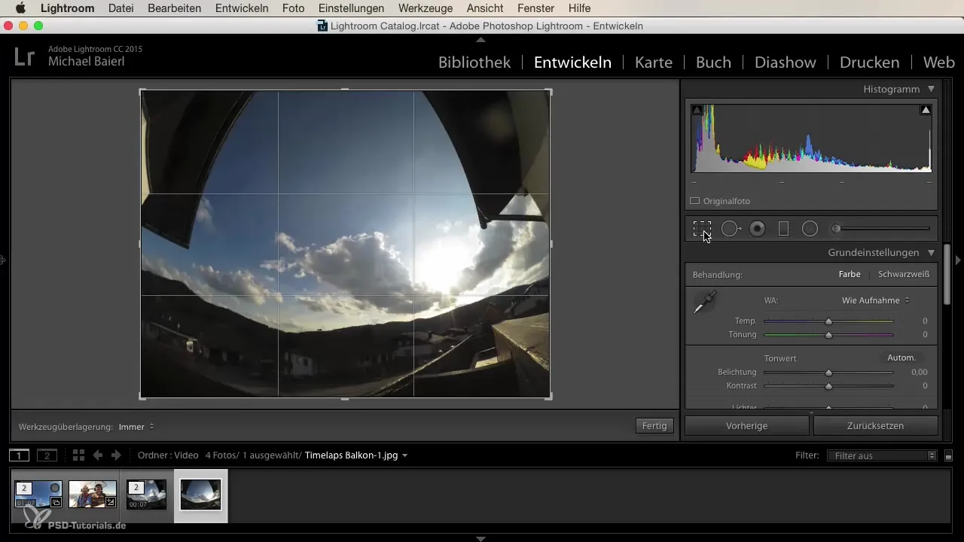This screenshot has height=542, width=964.
Task: Set treatment to Schwarzweiß
Action: point(904,275)
